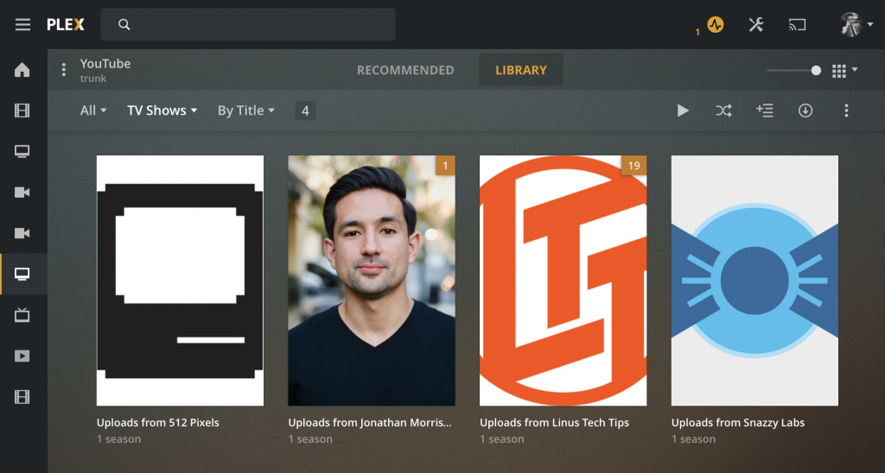Screen dimensions: 885x473
Task: Click the magnifier search icon
Action: [124, 24]
